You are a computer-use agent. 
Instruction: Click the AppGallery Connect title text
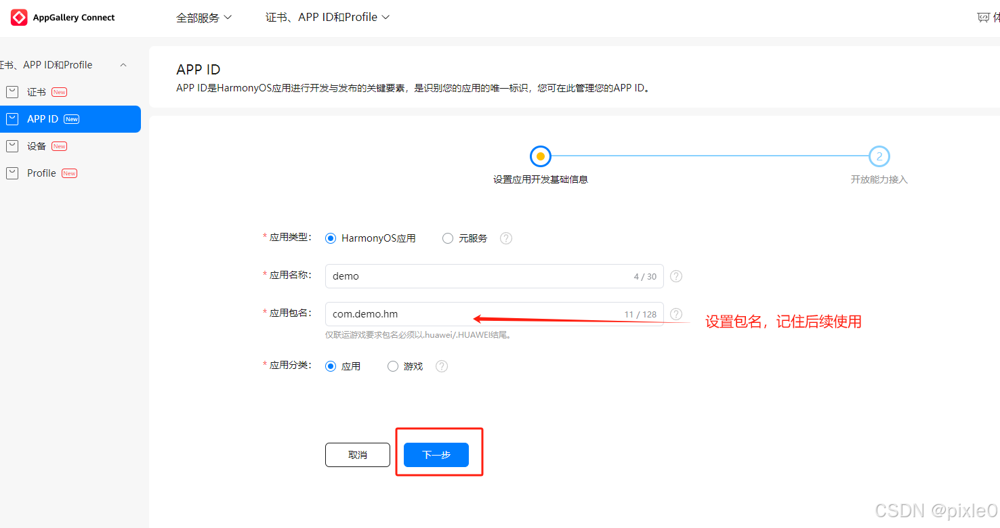[74, 18]
